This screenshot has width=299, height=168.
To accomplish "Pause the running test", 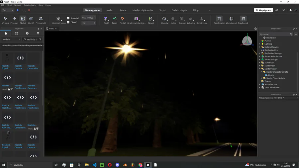I will point(24,10).
